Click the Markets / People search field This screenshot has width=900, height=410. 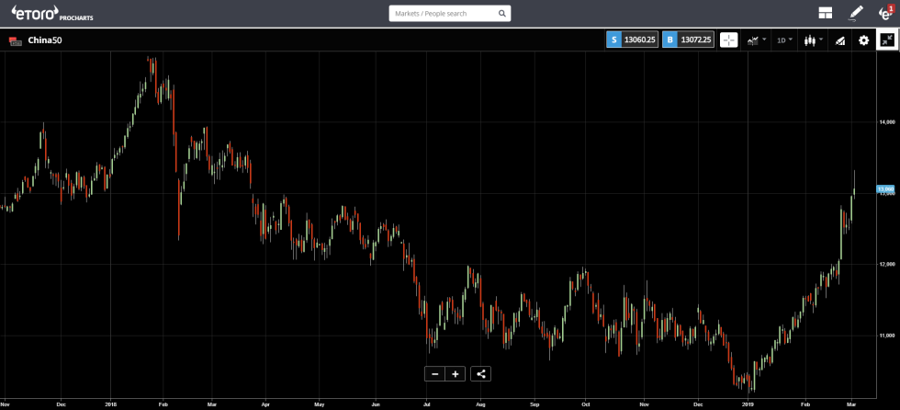pyautogui.click(x=441, y=14)
